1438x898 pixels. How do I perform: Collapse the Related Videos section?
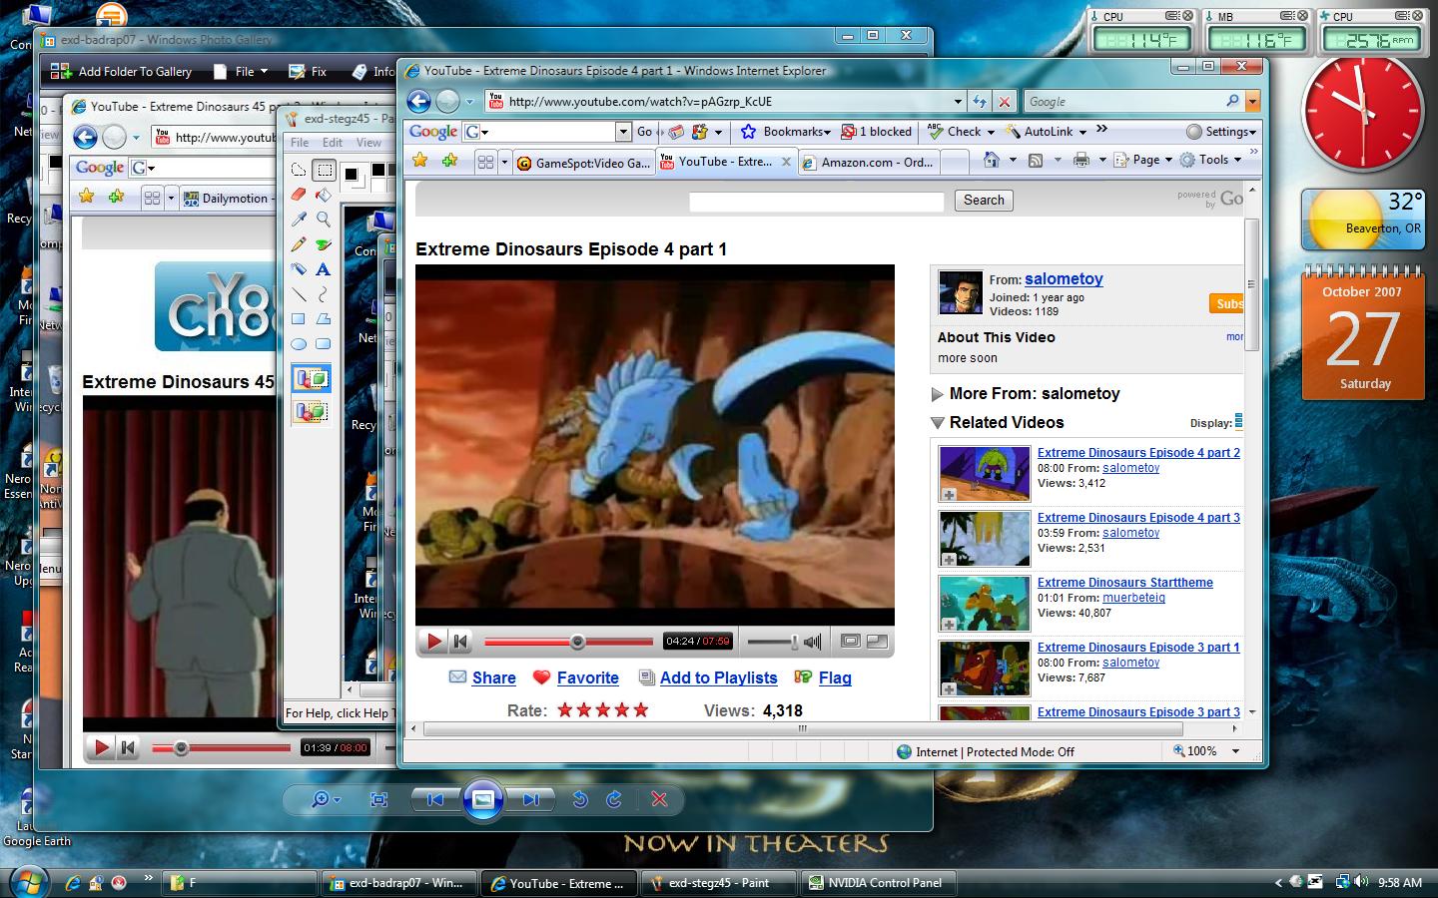coord(937,423)
